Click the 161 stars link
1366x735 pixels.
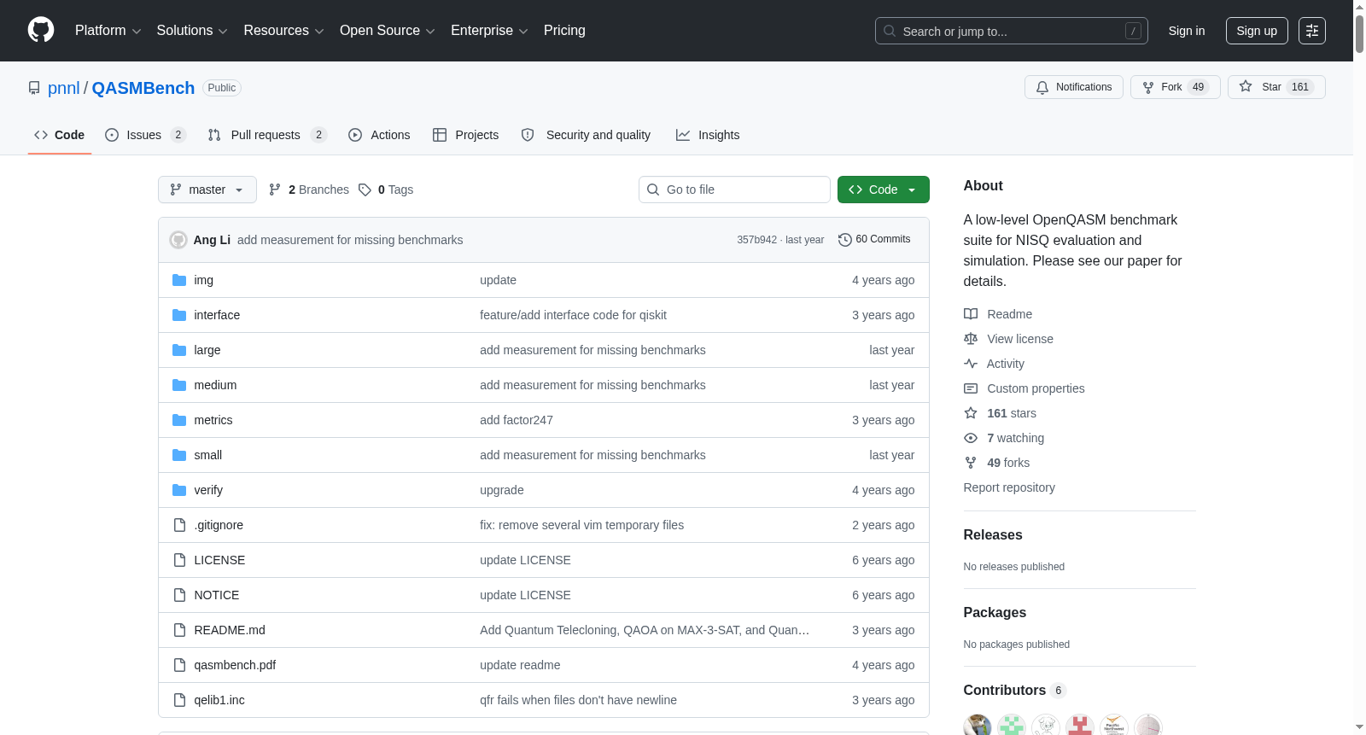pos(1012,413)
